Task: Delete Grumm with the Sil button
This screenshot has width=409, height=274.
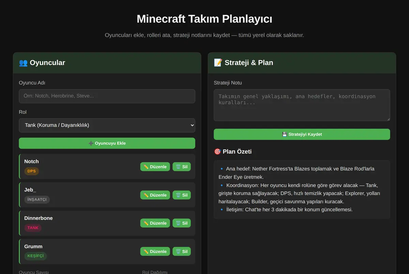Action: click(x=182, y=252)
